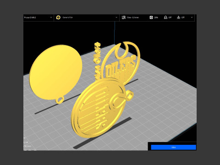This screenshot has height=165, width=220.
Task: Open the Generic PLA material panel
Action: pyautogui.click(x=87, y=17)
